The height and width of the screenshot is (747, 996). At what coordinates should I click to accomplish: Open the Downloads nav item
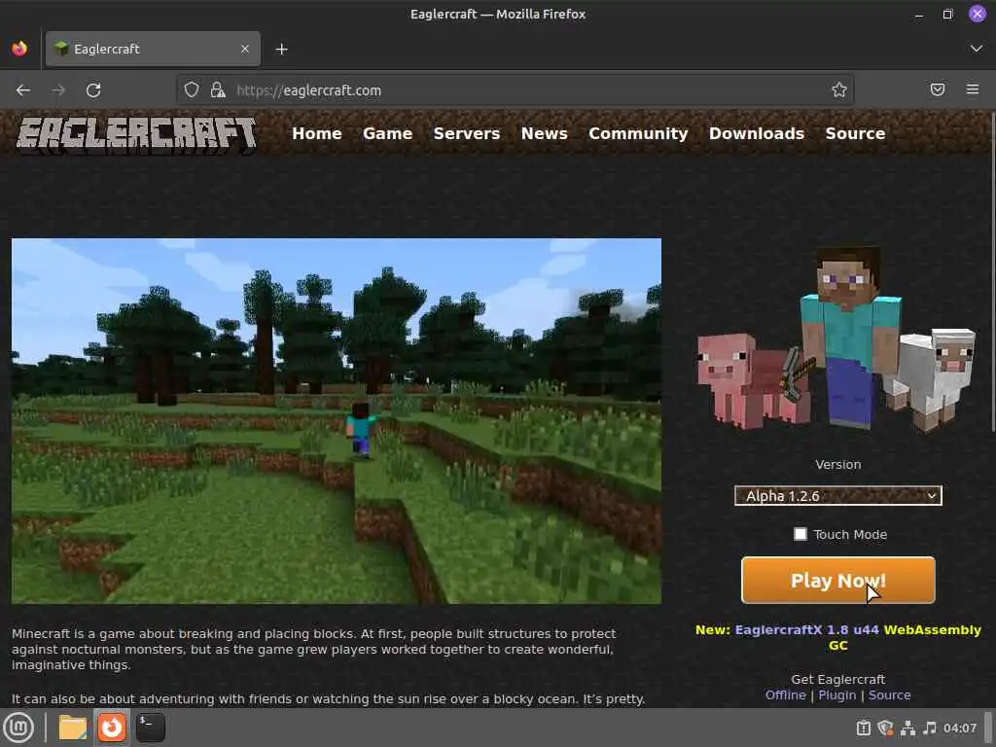click(x=757, y=133)
